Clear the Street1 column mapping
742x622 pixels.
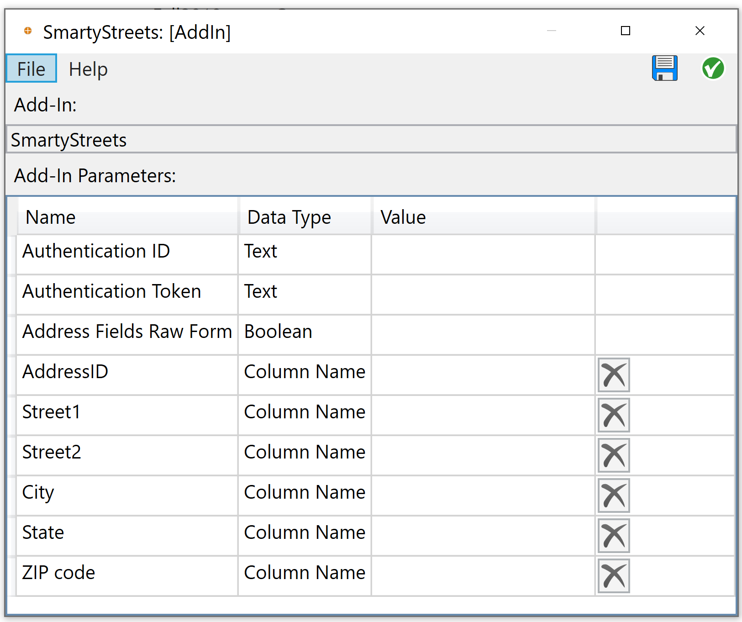613,415
